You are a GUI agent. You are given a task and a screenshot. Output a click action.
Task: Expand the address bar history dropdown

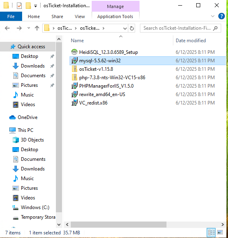point(125,28)
